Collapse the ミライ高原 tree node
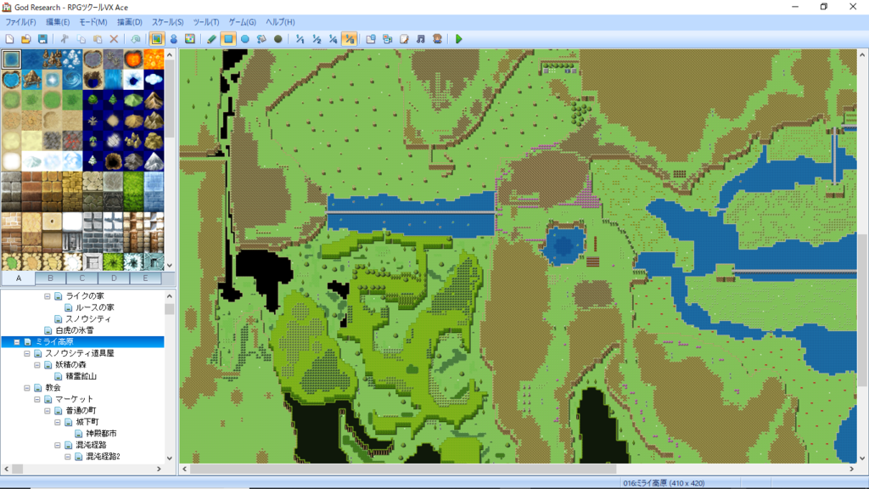869x489 pixels. click(x=17, y=342)
